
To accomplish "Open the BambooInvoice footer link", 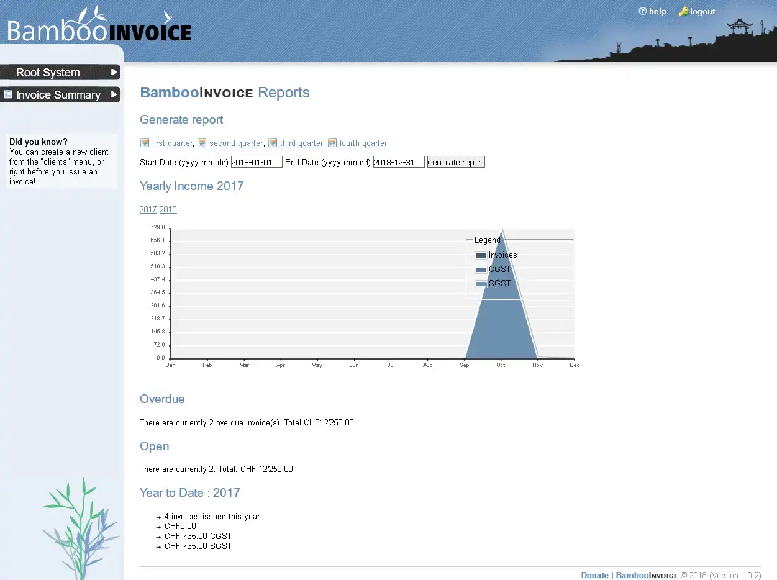I will coord(647,575).
